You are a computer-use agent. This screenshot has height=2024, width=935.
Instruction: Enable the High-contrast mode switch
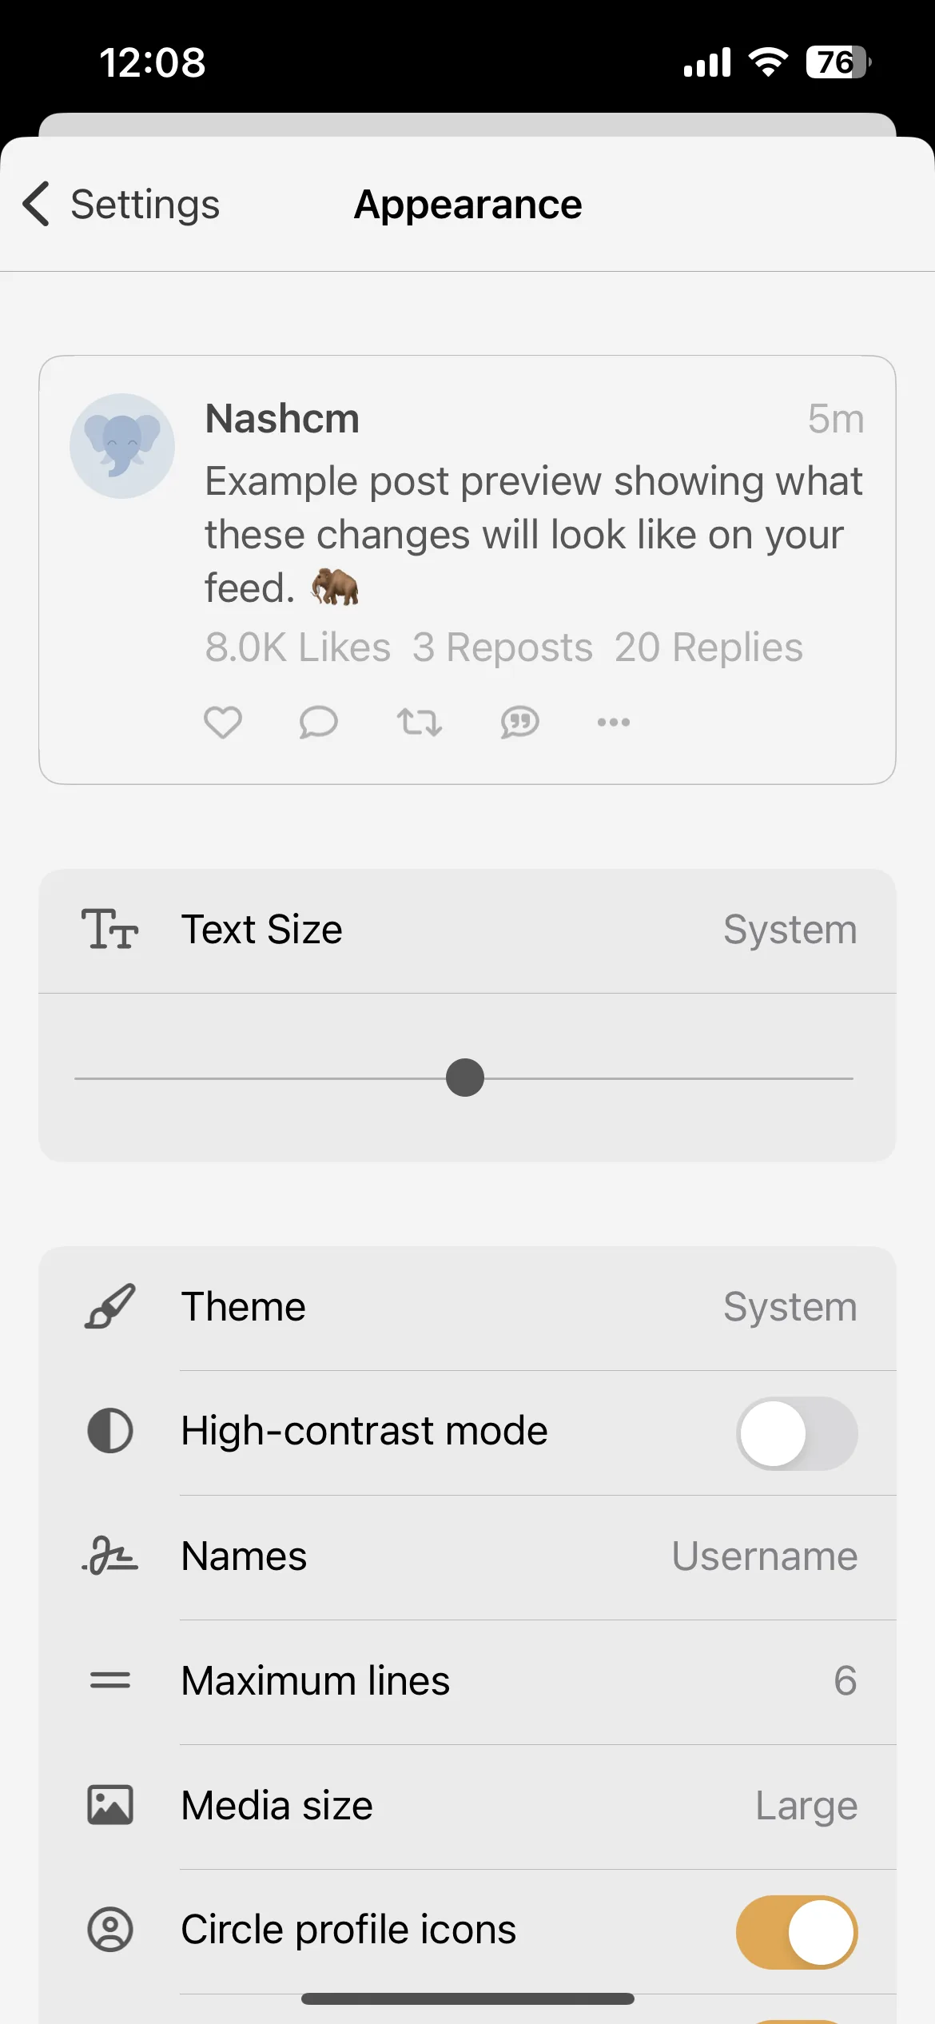point(797,1433)
